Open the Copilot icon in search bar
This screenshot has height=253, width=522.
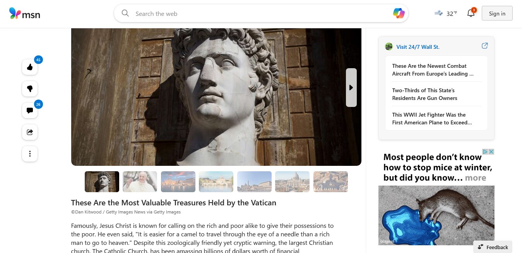click(x=399, y=14)
